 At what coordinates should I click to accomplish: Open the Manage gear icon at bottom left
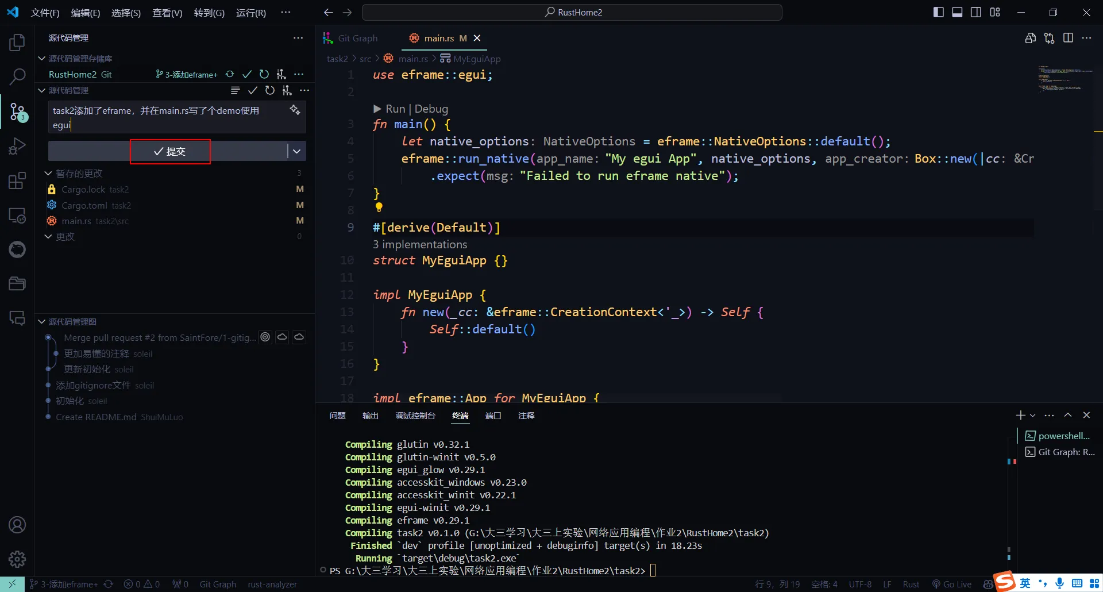click(x=17, y=559)
